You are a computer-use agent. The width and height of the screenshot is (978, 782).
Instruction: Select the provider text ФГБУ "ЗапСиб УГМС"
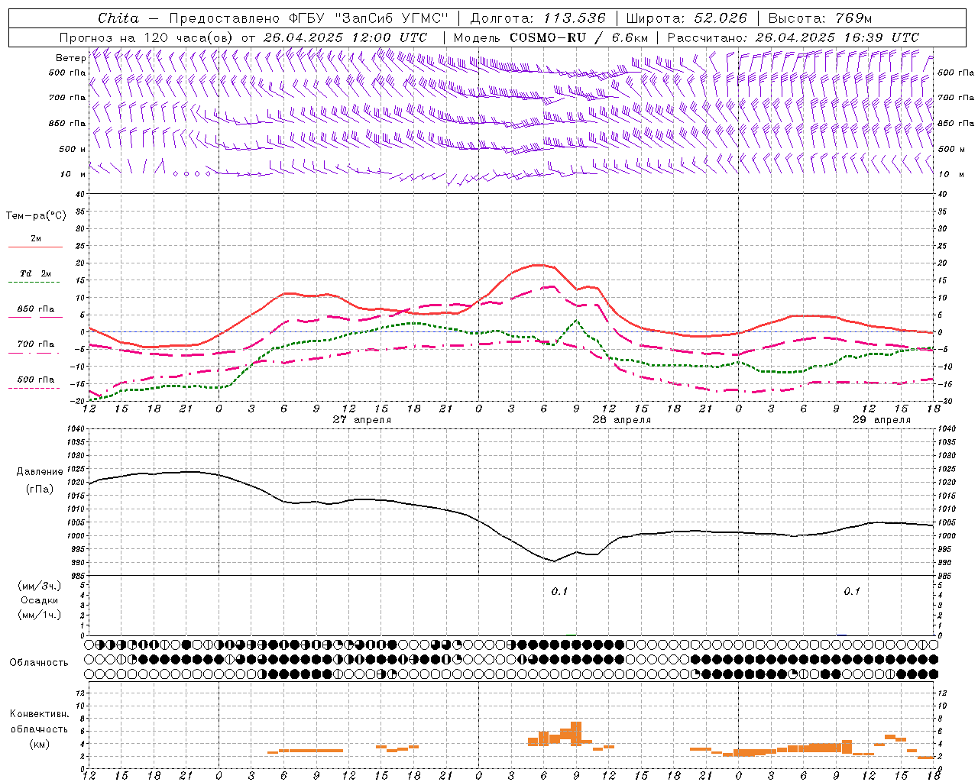[368, 18]
